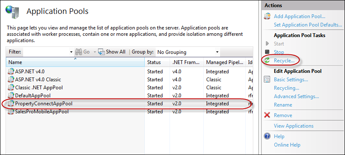This screenshot has width=345, height=155.
Task: Click the Remove action link
Action: [x=283, y=115]
